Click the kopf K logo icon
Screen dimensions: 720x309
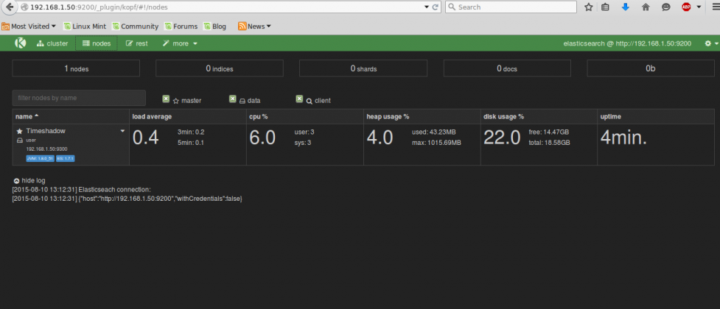coord(20,43)
